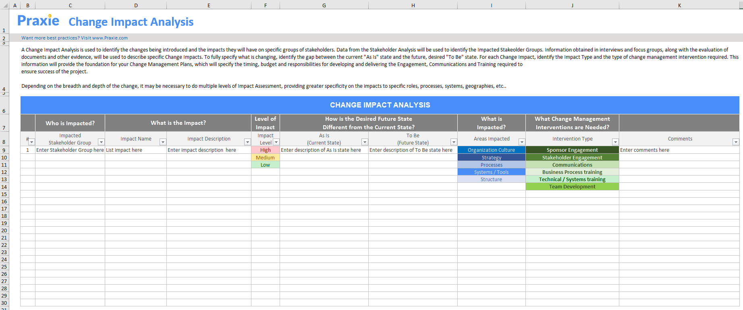Open the Impact Description filter dropdown

[x=247, y=142]
